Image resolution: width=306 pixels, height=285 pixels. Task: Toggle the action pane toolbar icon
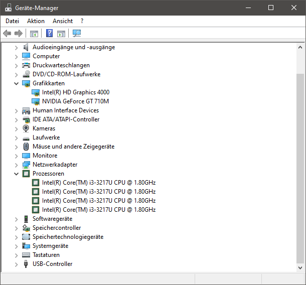tap(61, 34)
